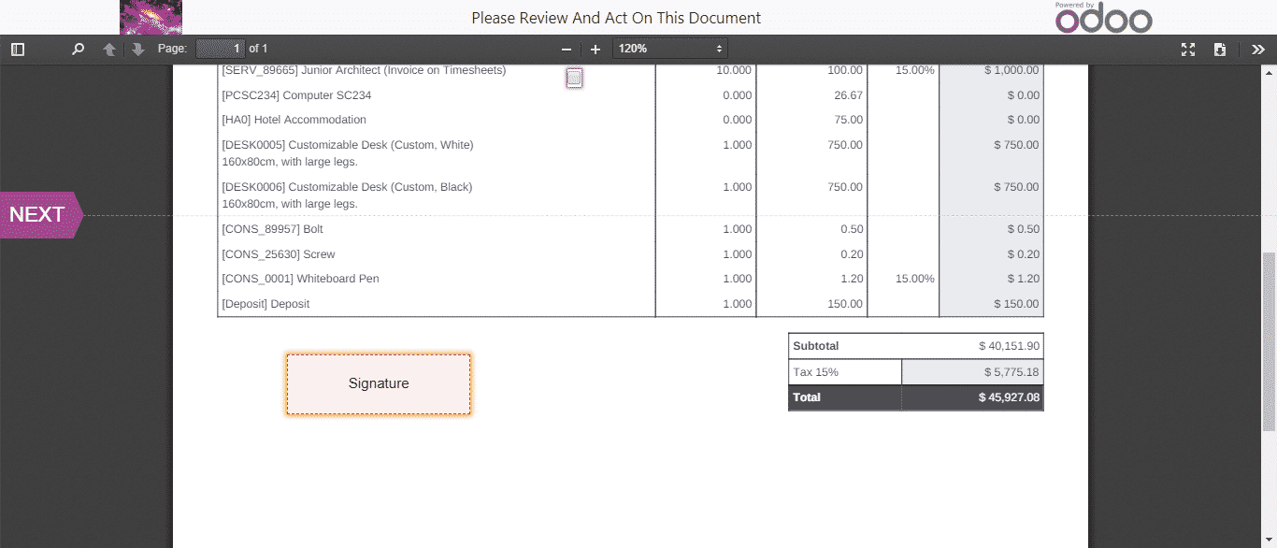Zoom in with plus icon

pyautogui.click(x=595, y=50)
